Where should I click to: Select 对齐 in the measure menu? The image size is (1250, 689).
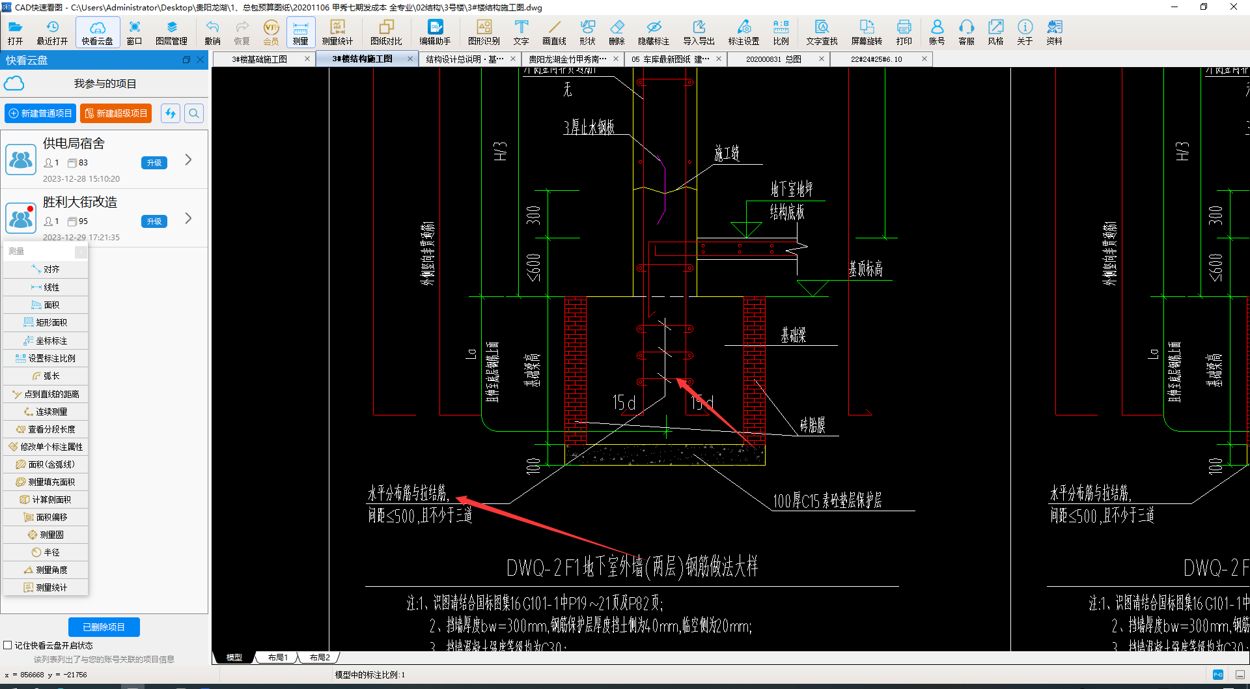[46, 269]
